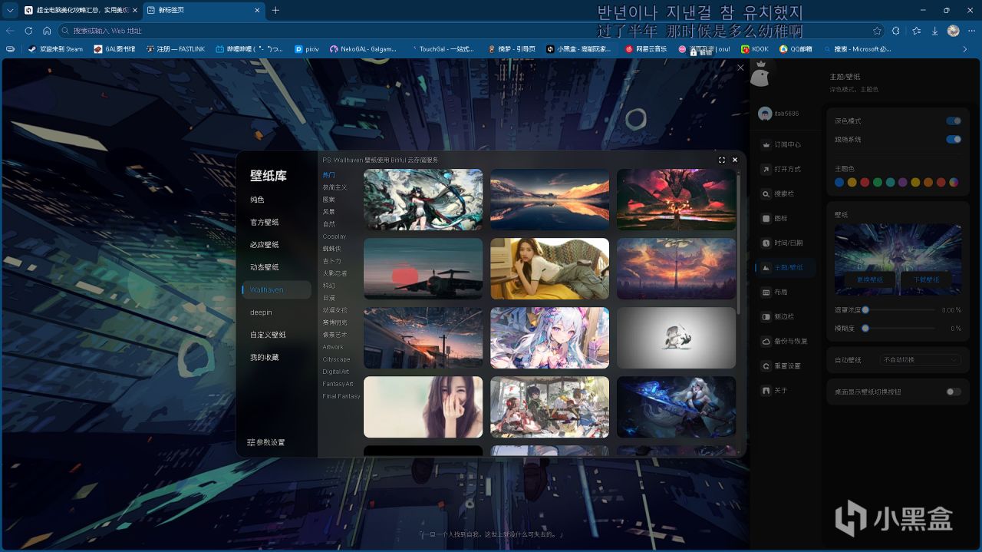Screen dimensions: 982x552
Task: Click 更换壁纸 button
Action: coord(870,280)
